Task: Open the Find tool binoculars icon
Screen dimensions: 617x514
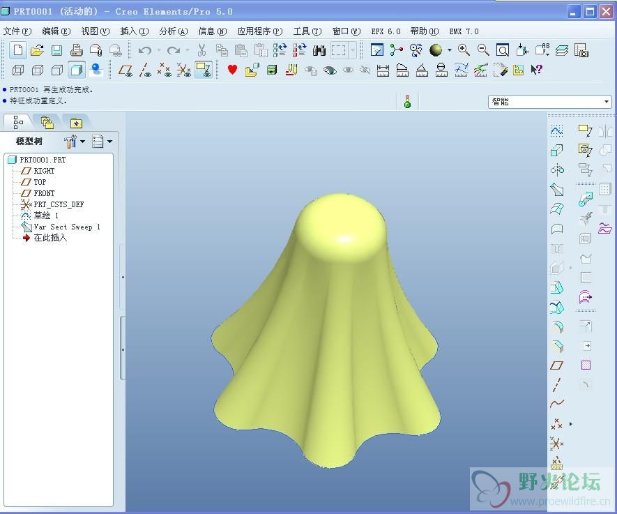Action: (319, 50)
